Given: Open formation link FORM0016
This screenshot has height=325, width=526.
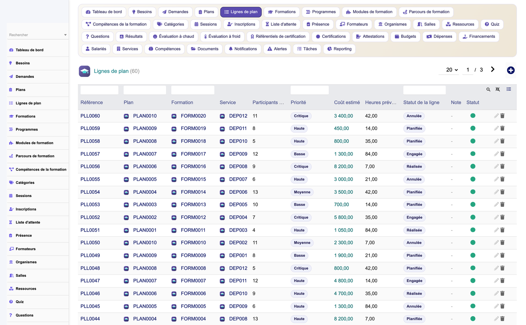Looking at the screenshot, I should click(x=193, y=166).
